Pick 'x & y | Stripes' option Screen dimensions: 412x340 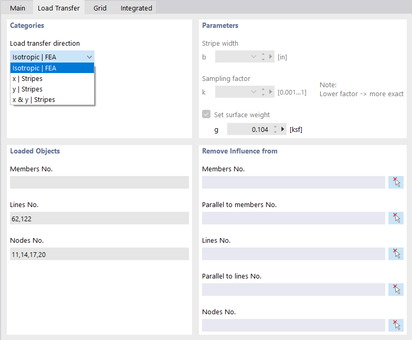pos(34,99)
